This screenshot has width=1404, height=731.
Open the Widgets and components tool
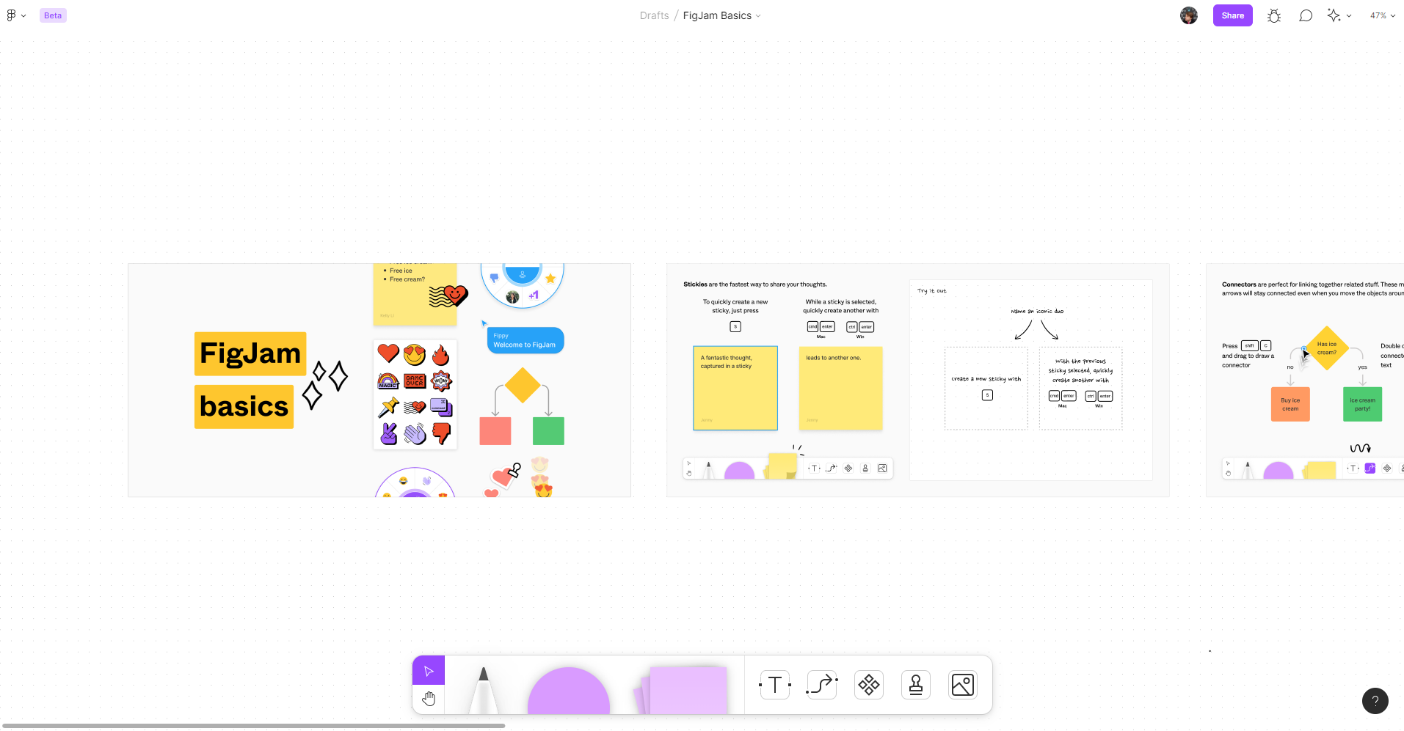point(869,685)
